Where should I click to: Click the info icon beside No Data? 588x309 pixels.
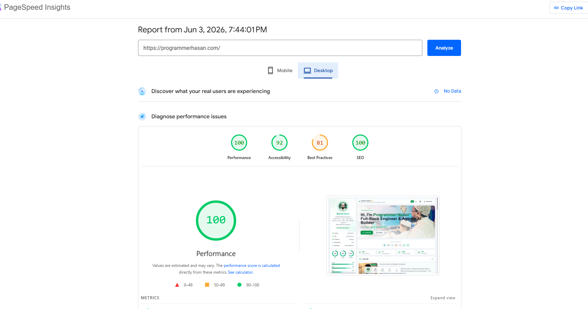pyautogui.click(x=436, y=91)
